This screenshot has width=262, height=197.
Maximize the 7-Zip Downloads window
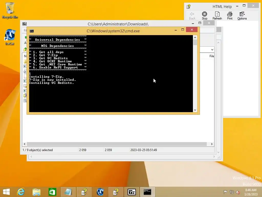click(200, 23)
